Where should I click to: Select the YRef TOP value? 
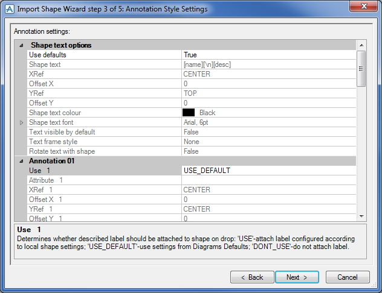(x=268, y=93)
